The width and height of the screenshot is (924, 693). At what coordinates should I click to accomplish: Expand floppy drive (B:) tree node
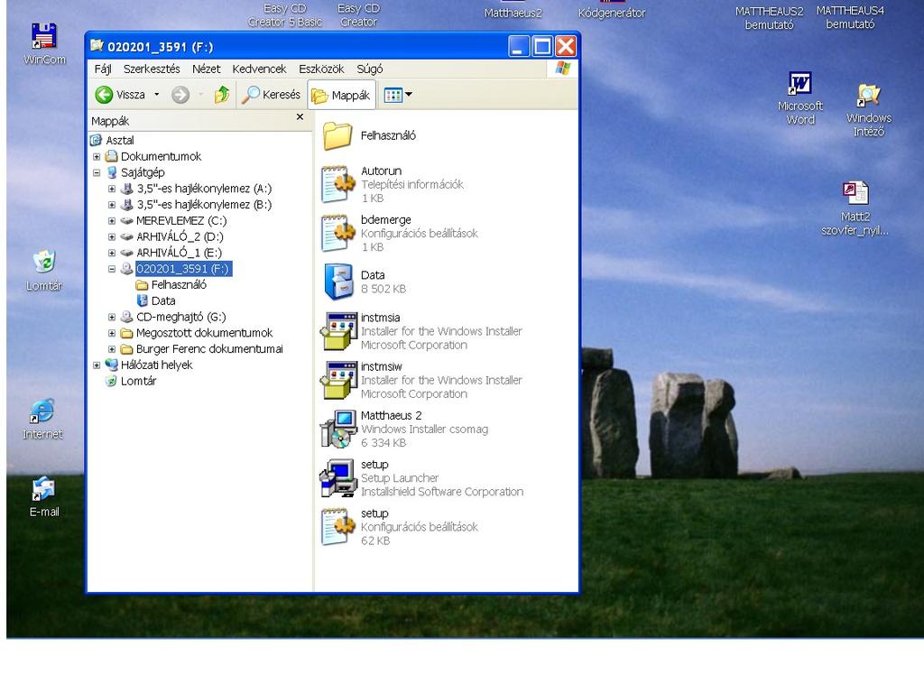tap(112, 205)
